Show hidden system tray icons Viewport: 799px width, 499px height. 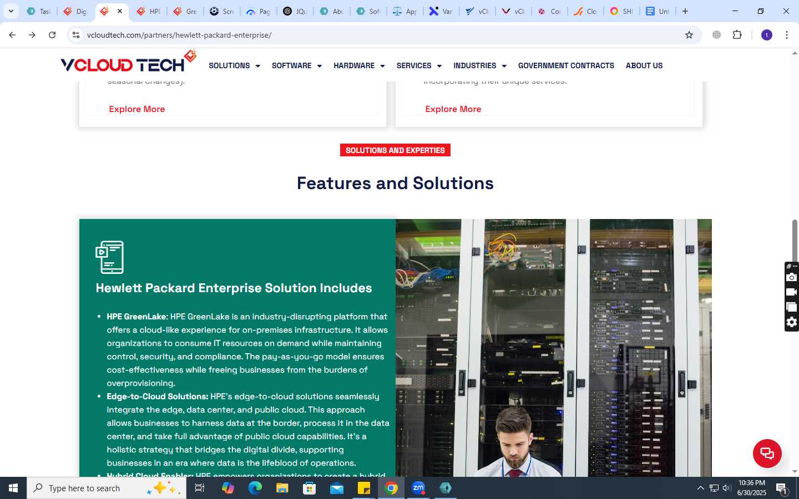click(x=700, y=488)
